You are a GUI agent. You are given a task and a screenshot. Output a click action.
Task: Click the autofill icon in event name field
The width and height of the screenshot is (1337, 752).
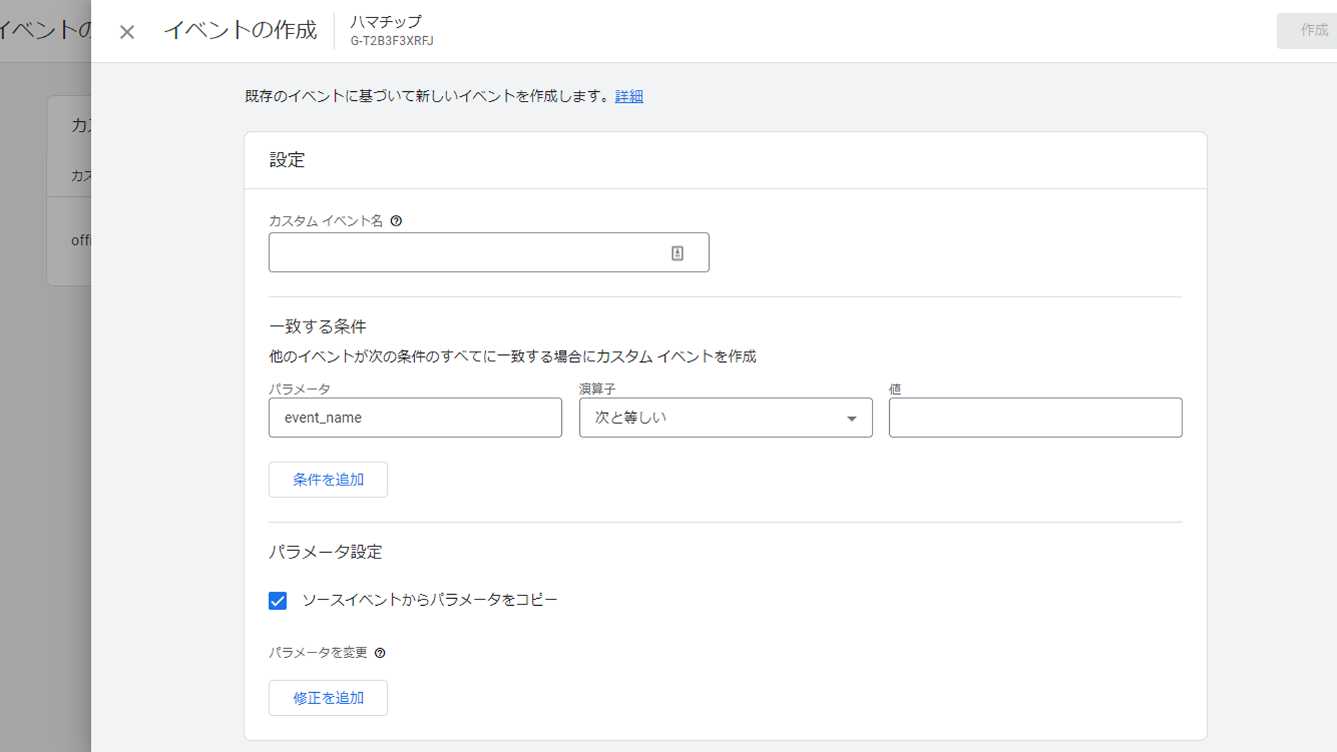tap(678, 253)
